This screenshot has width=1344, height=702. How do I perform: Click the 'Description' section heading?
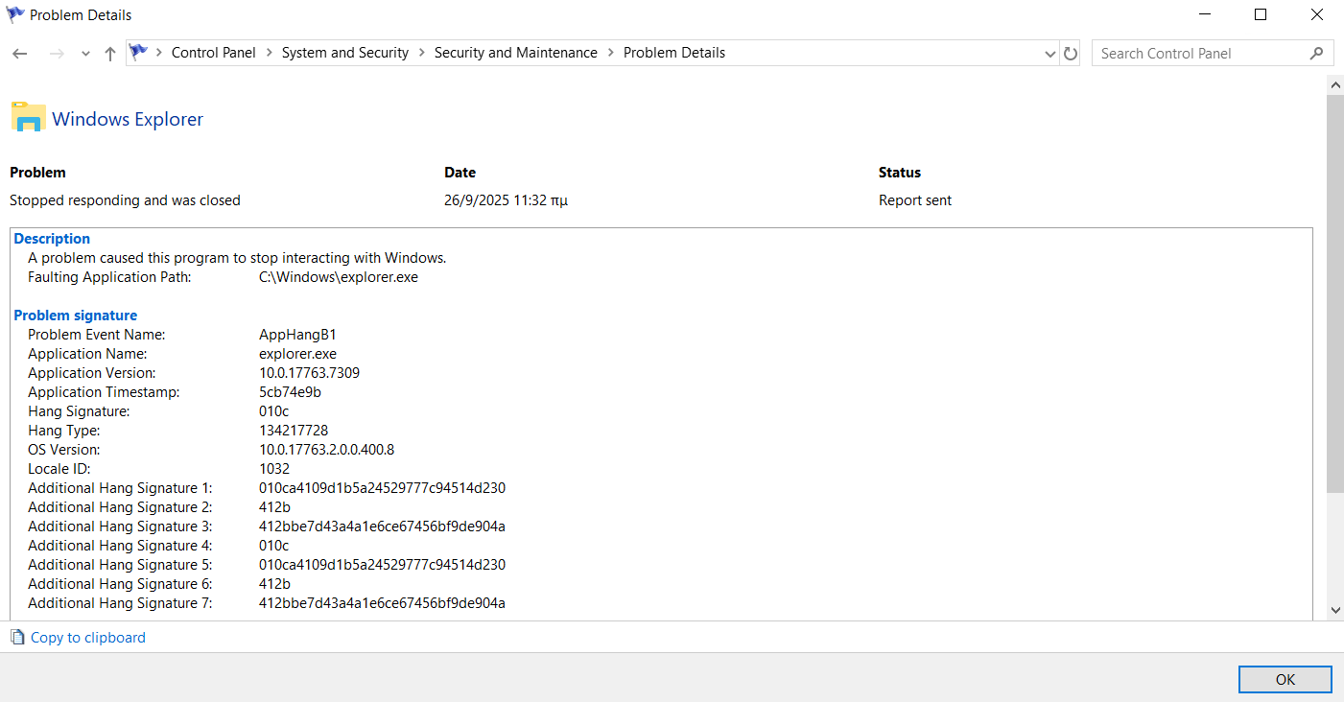[x=52, y=239]
